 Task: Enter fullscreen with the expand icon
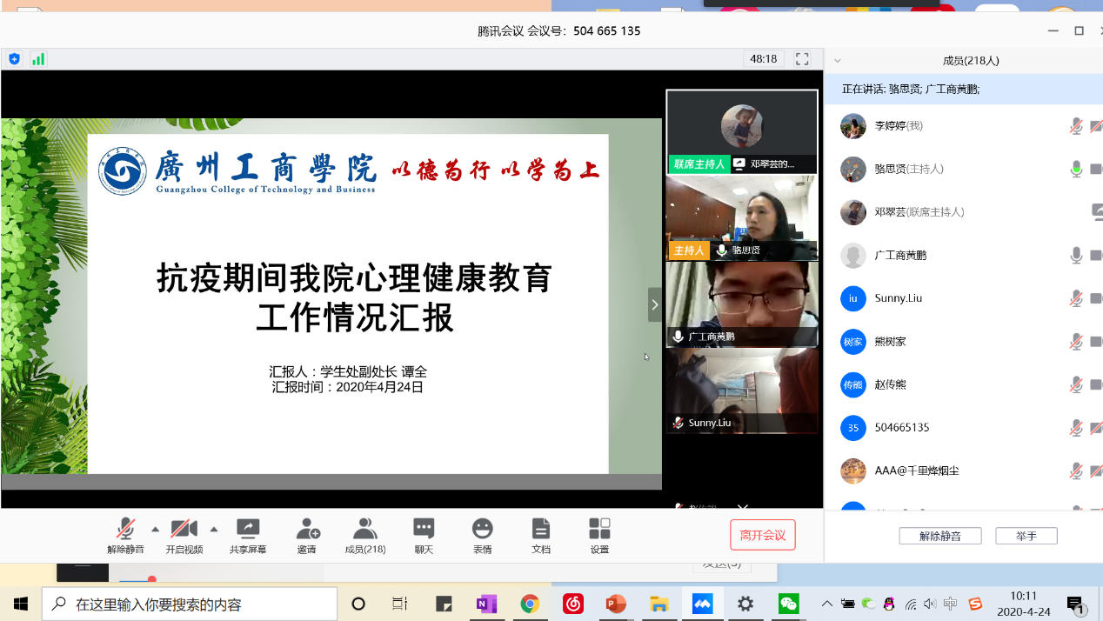[802, 59]
